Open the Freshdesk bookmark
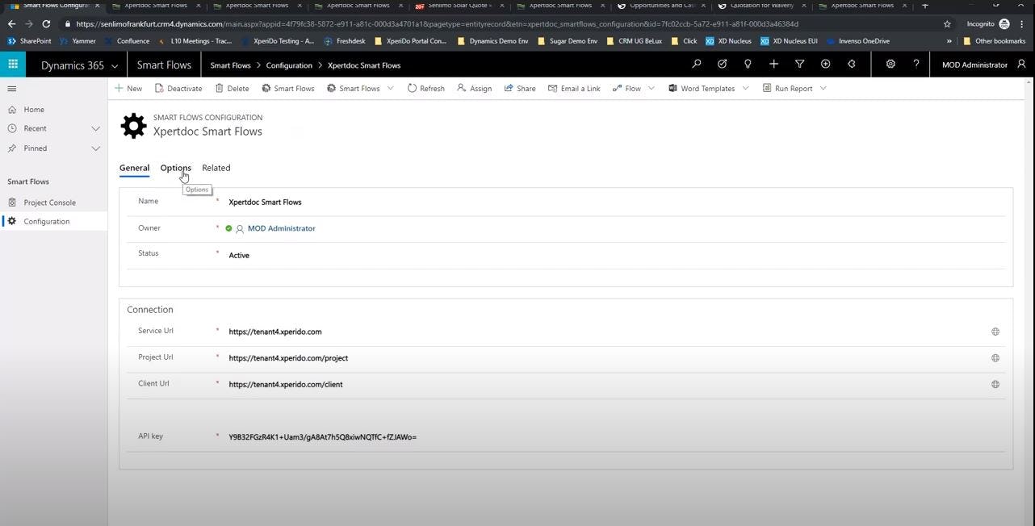This screenshot has width=1035, height=526. (344, 41)
